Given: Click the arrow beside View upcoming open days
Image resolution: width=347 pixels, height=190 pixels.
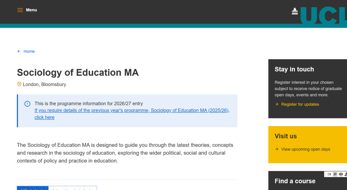Looking at the screenshot, I should tap(277, 149).
